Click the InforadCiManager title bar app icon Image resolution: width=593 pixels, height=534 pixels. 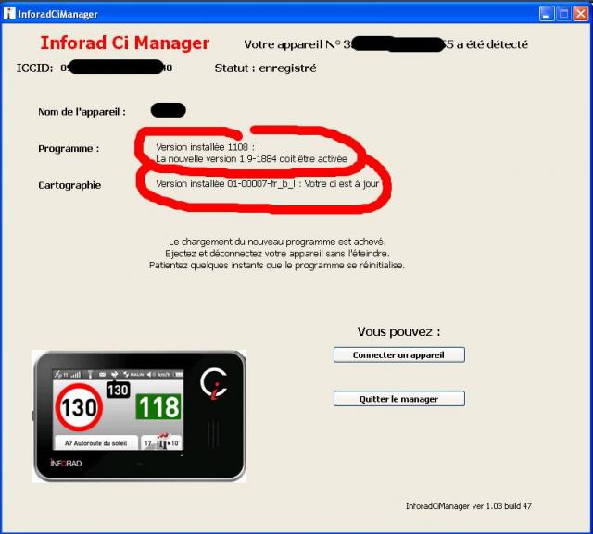(x=9, y=14)
